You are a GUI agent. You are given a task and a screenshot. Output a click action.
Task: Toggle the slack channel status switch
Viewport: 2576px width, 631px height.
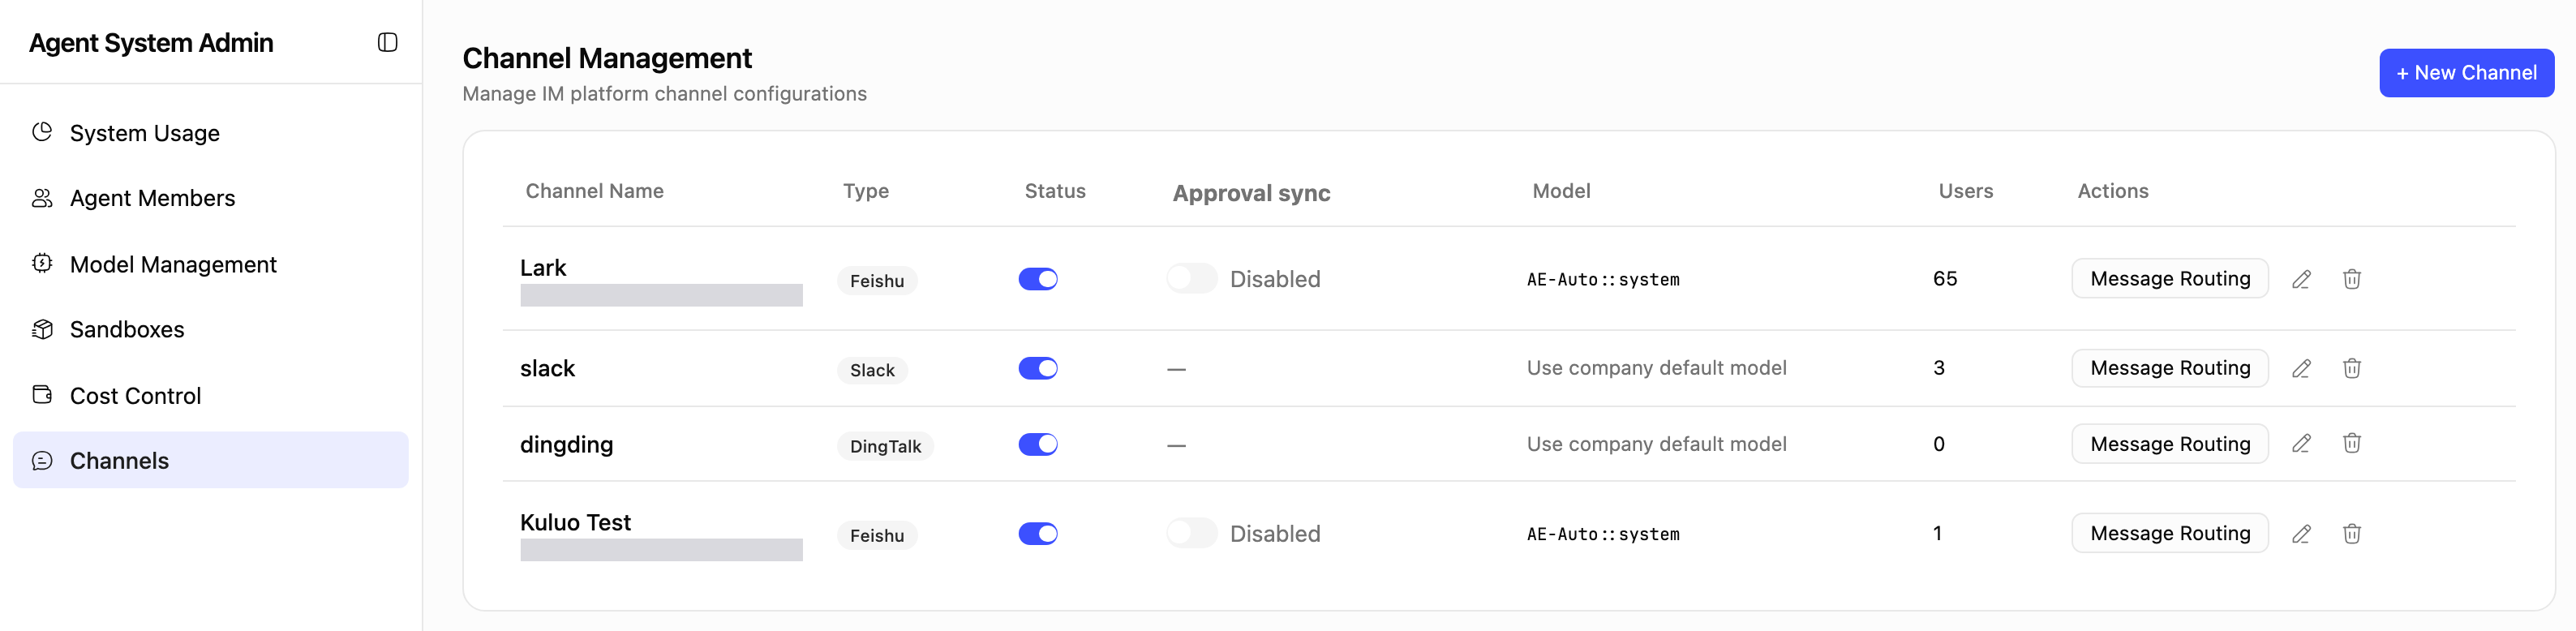pos(1038,368)
